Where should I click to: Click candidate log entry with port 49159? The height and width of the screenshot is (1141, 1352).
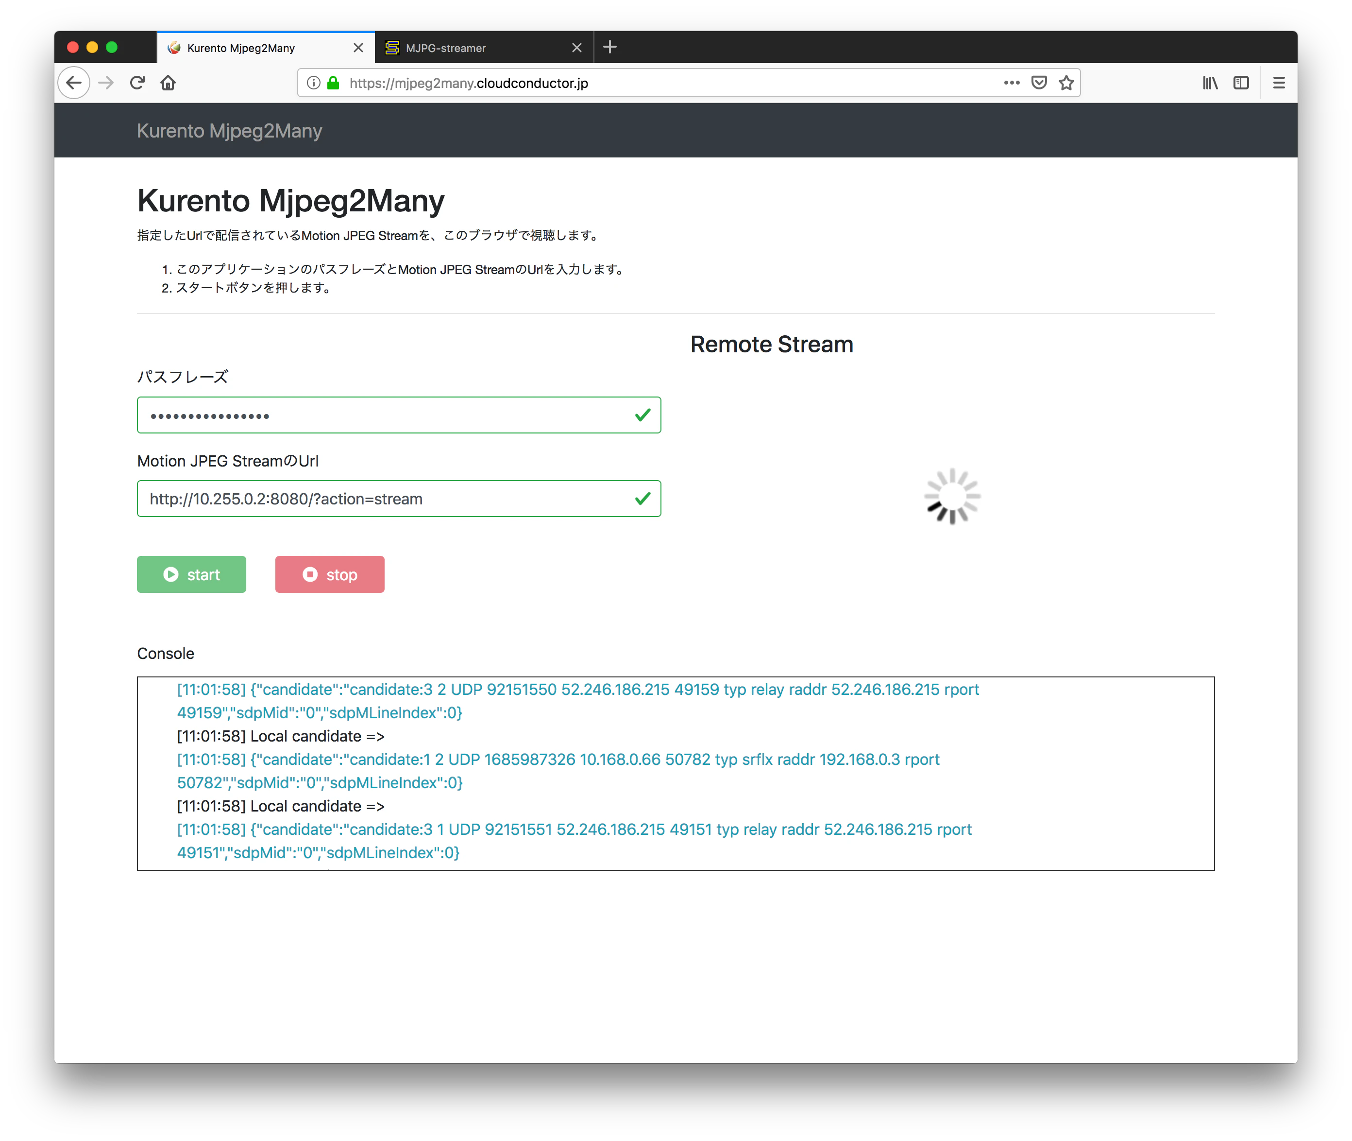578,701
